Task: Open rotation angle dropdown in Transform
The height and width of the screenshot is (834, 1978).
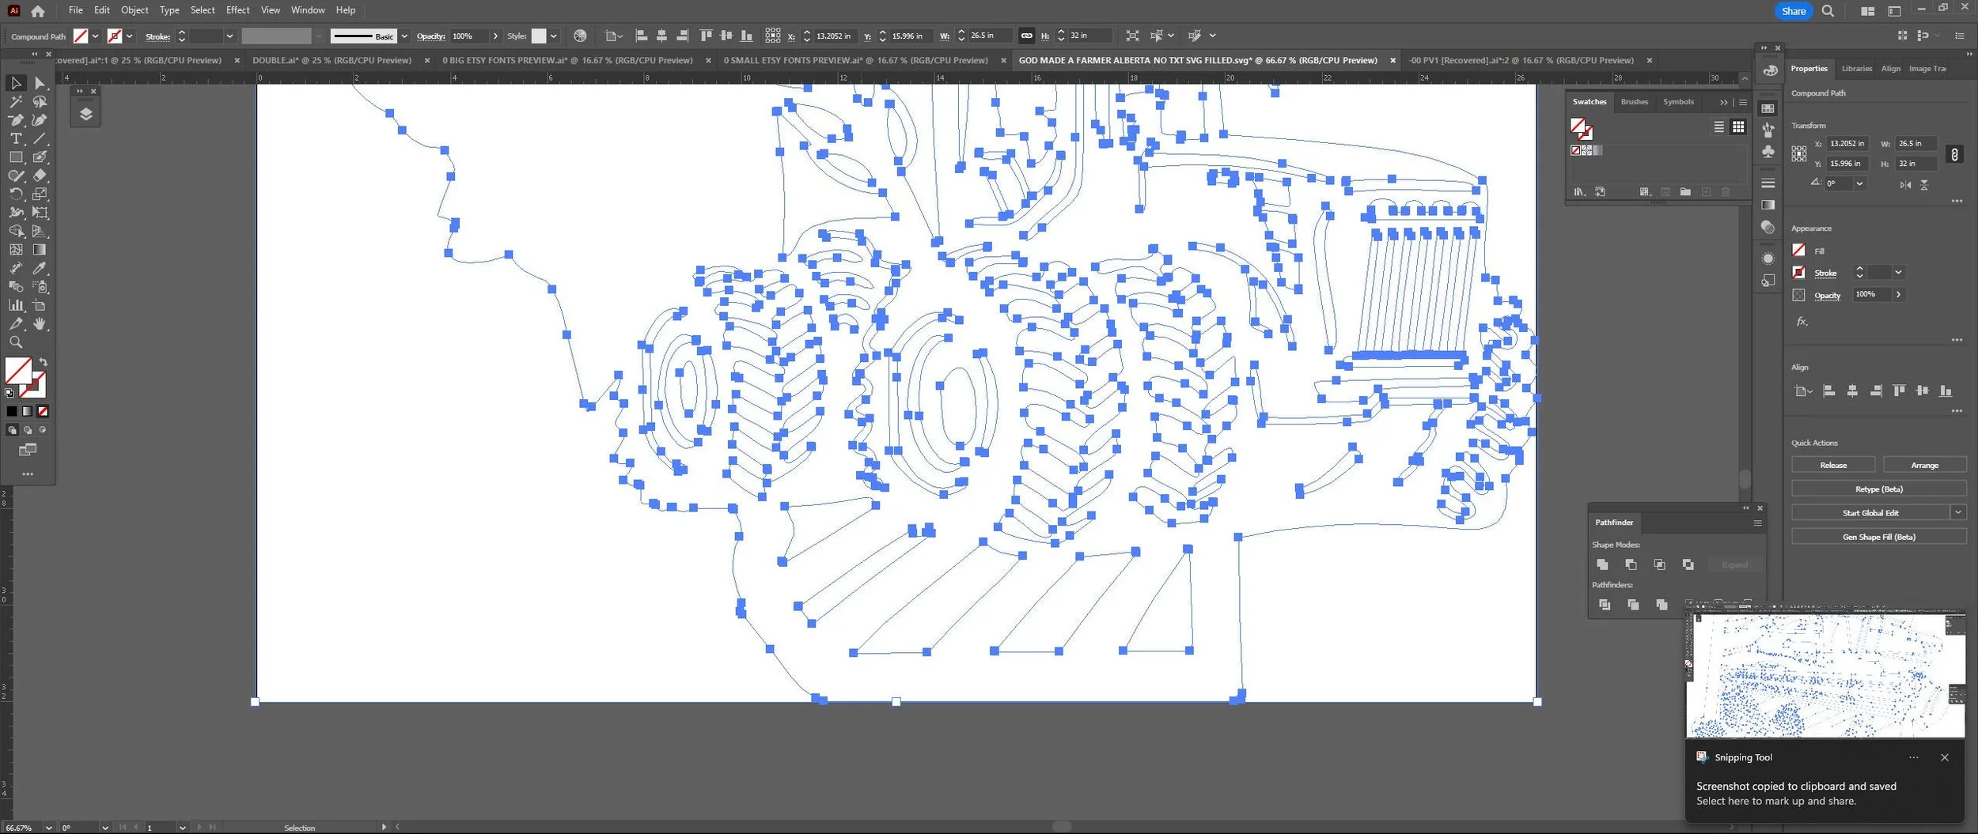Action: (1859, 183)
